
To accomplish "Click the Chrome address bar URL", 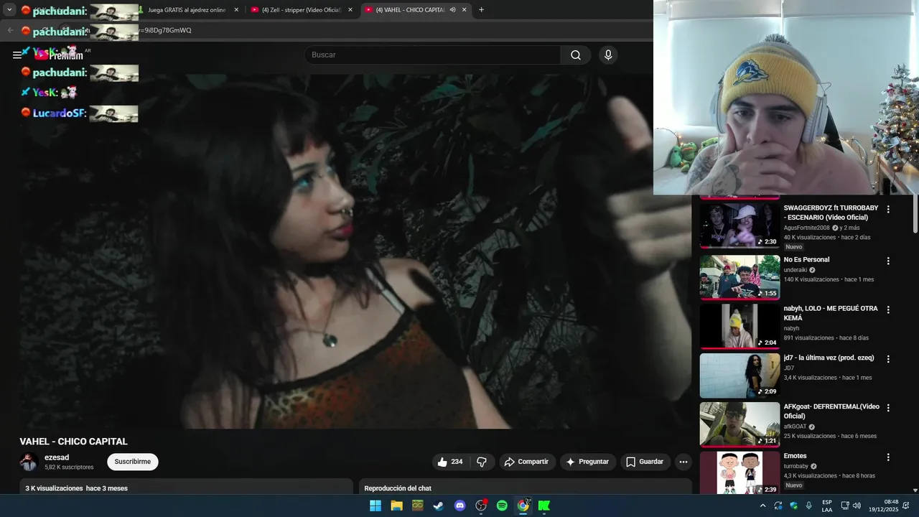I will [165, 30].
